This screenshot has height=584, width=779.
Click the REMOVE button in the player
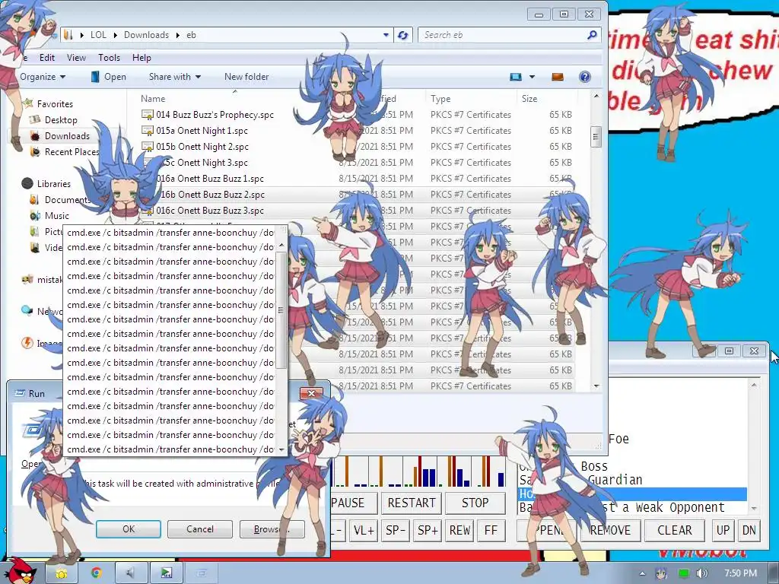coord(610,530)
